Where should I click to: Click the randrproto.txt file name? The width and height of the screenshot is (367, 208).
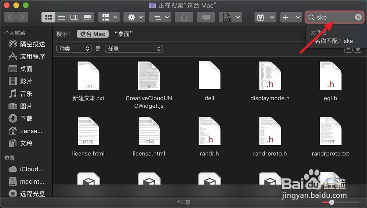330,154
